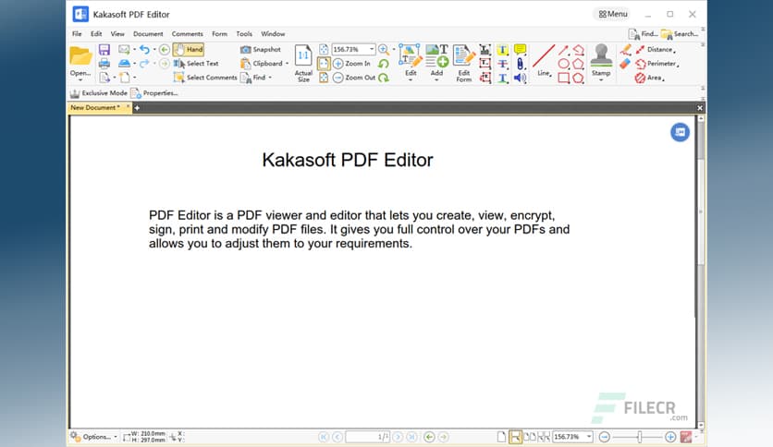Open the Tools menu

coord(244,34)
